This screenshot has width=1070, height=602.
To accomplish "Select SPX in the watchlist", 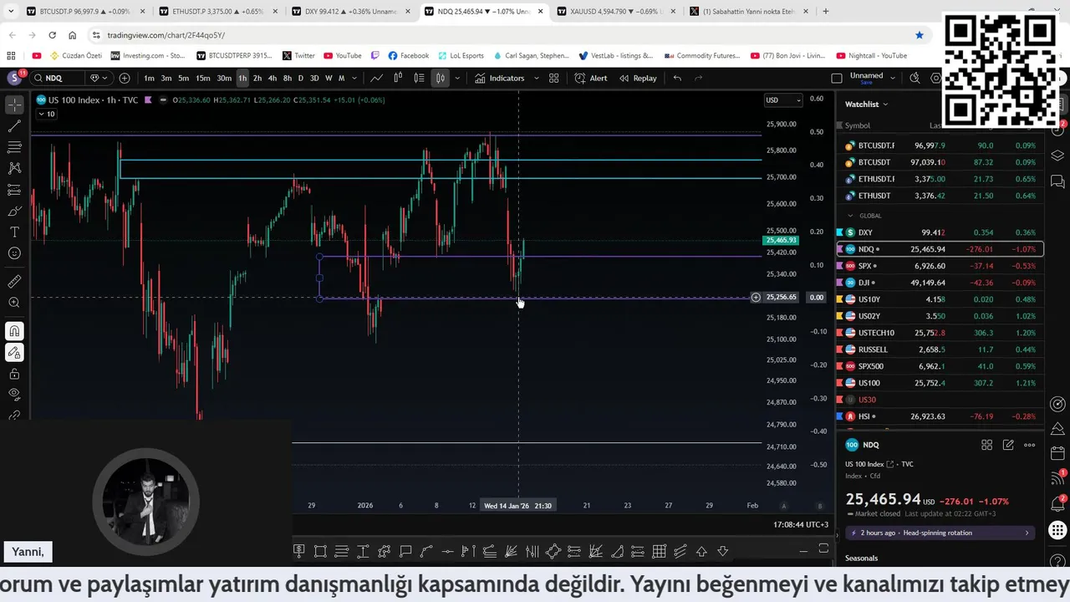I will (x=940, y=266).
